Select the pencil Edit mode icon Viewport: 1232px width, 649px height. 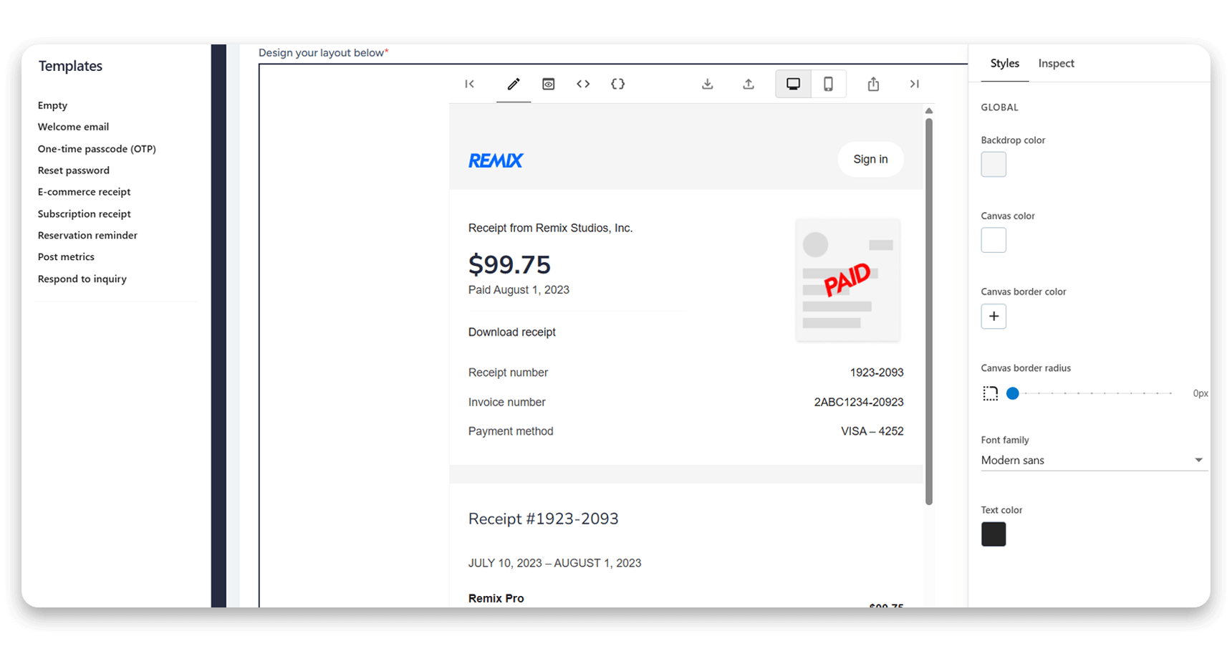pos(514,84)
